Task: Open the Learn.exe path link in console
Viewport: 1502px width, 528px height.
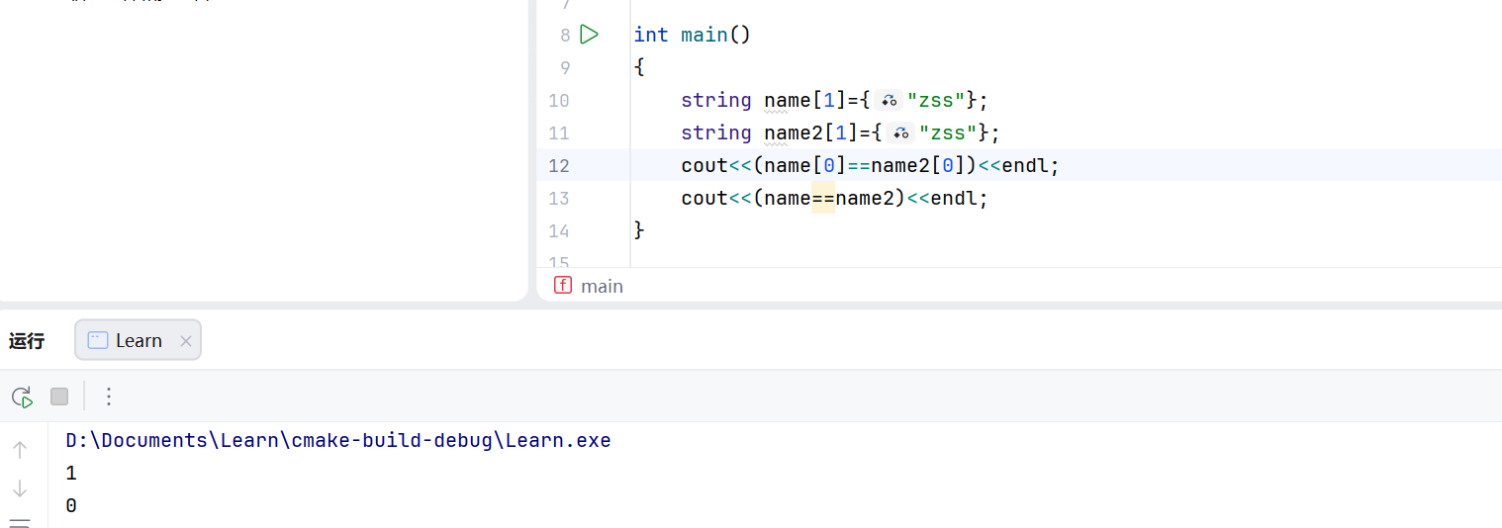Action: click(337, 440)
